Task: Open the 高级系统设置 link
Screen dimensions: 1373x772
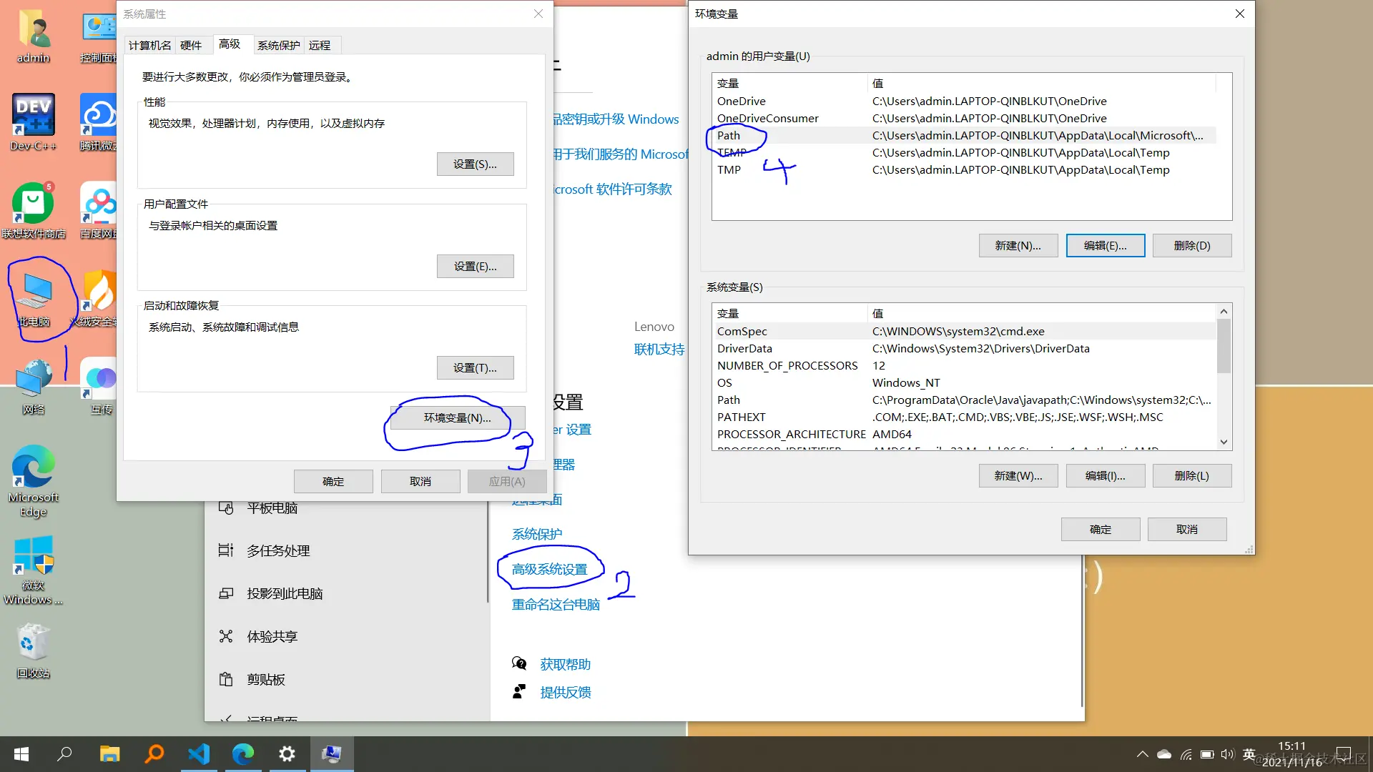Action: point(549,570)
